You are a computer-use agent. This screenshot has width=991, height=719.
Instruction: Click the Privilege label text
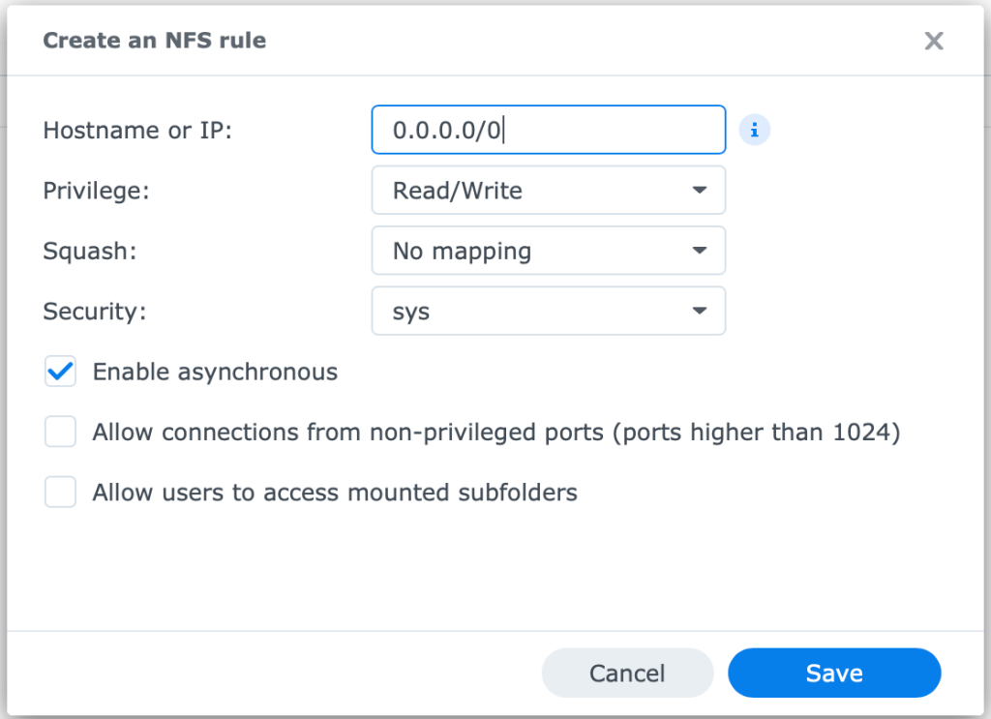pyautogui.click(x=97, y=191)
